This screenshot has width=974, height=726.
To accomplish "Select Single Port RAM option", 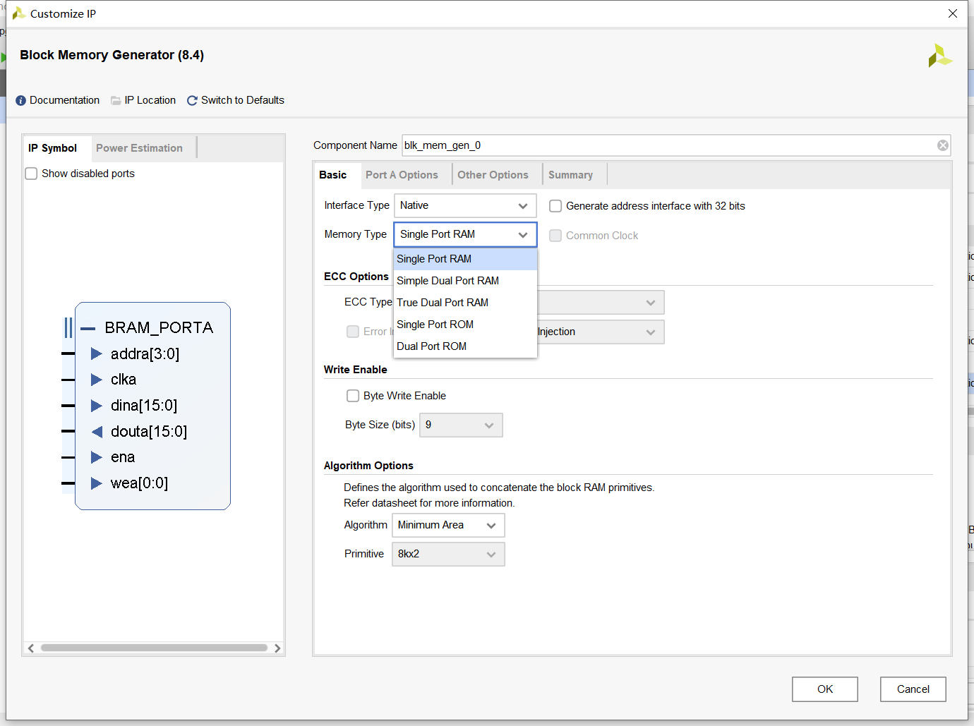I will (x=465, y=259).
